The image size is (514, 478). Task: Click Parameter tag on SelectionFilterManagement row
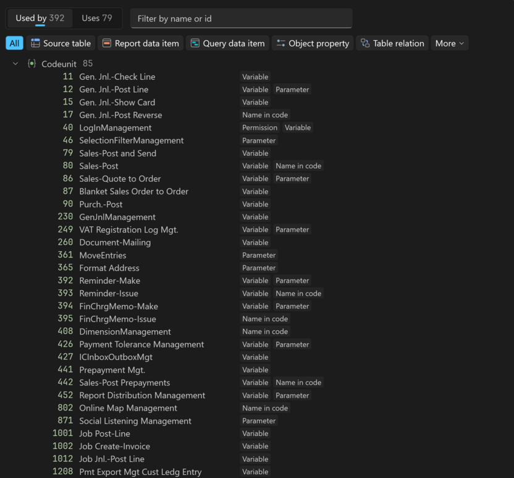pos(259,140)
